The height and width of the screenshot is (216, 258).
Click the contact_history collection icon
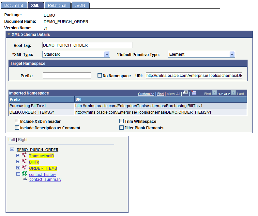click(x=24, y=173)
